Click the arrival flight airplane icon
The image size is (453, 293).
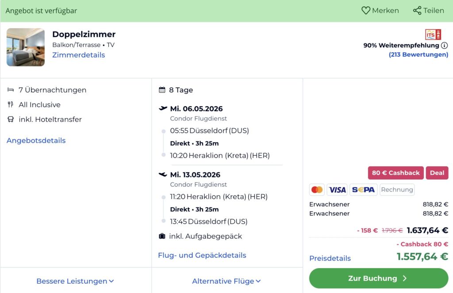point(163,174)
